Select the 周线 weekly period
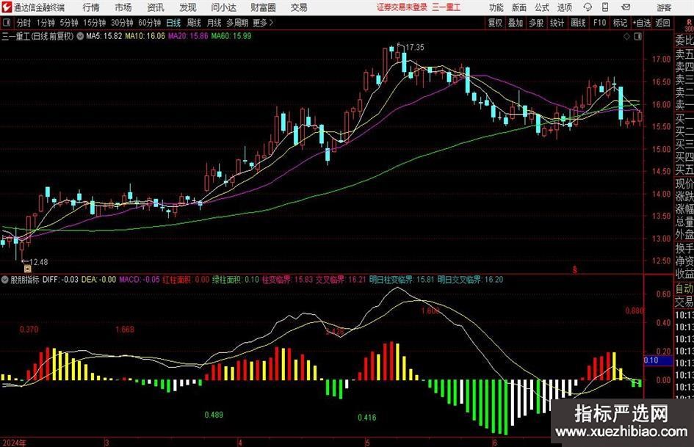 [194, 23]
